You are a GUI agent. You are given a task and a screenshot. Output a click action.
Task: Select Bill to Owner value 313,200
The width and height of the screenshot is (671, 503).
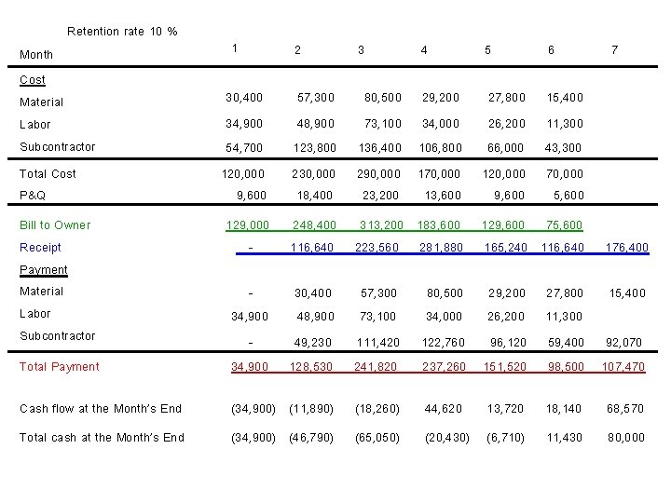[x=381, y=225]
